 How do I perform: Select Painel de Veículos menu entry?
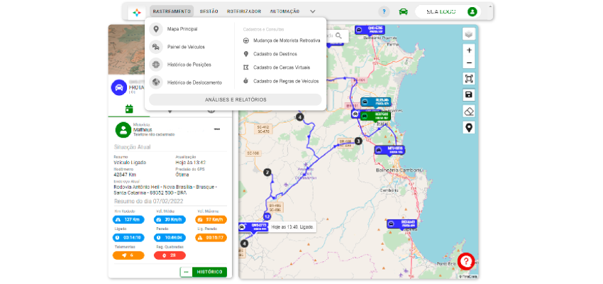186,46
